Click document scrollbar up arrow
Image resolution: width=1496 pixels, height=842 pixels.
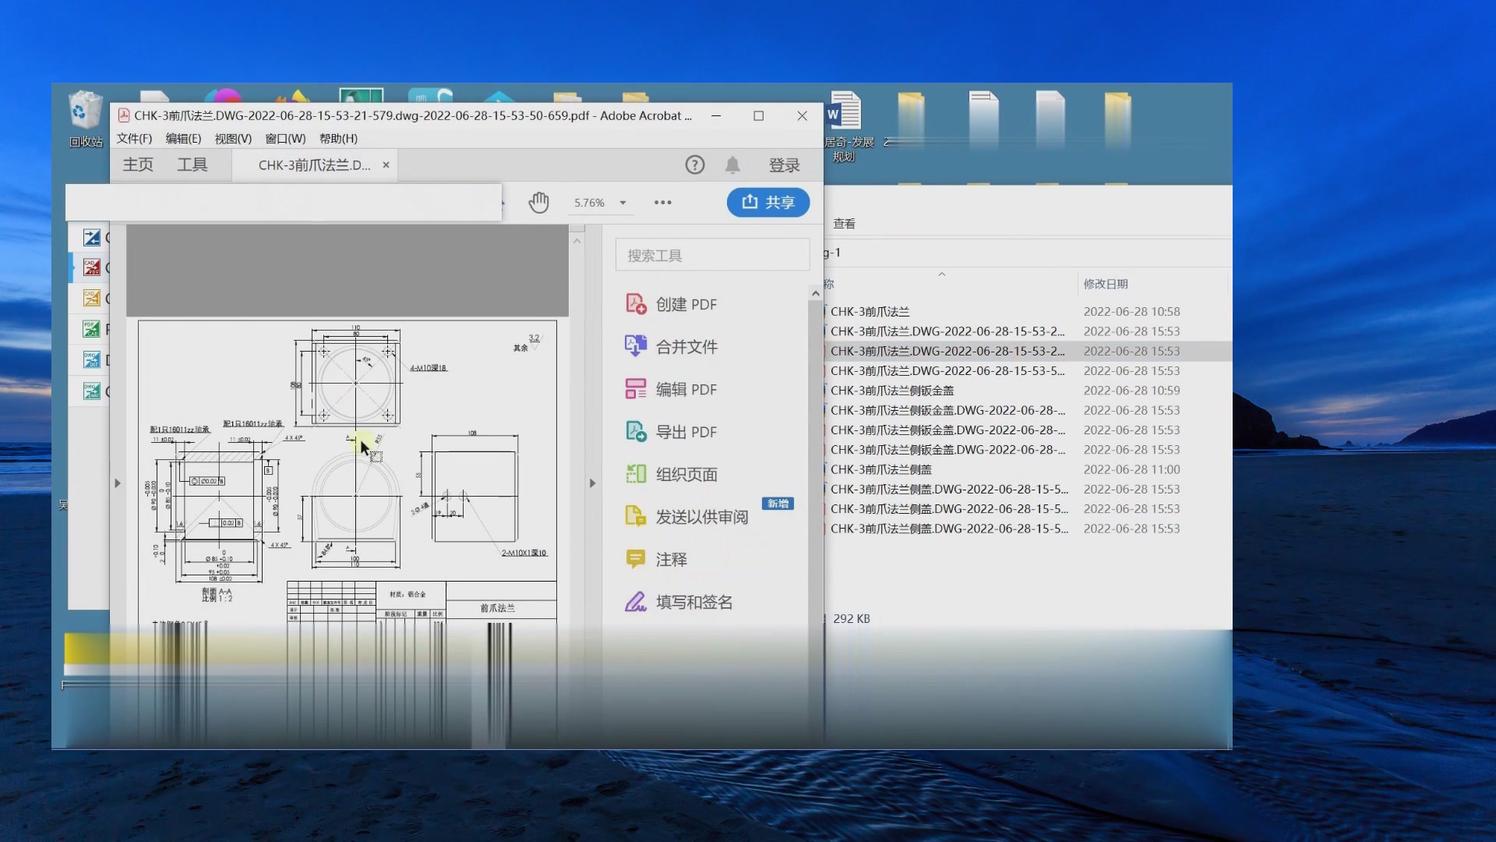pos(577,241)
